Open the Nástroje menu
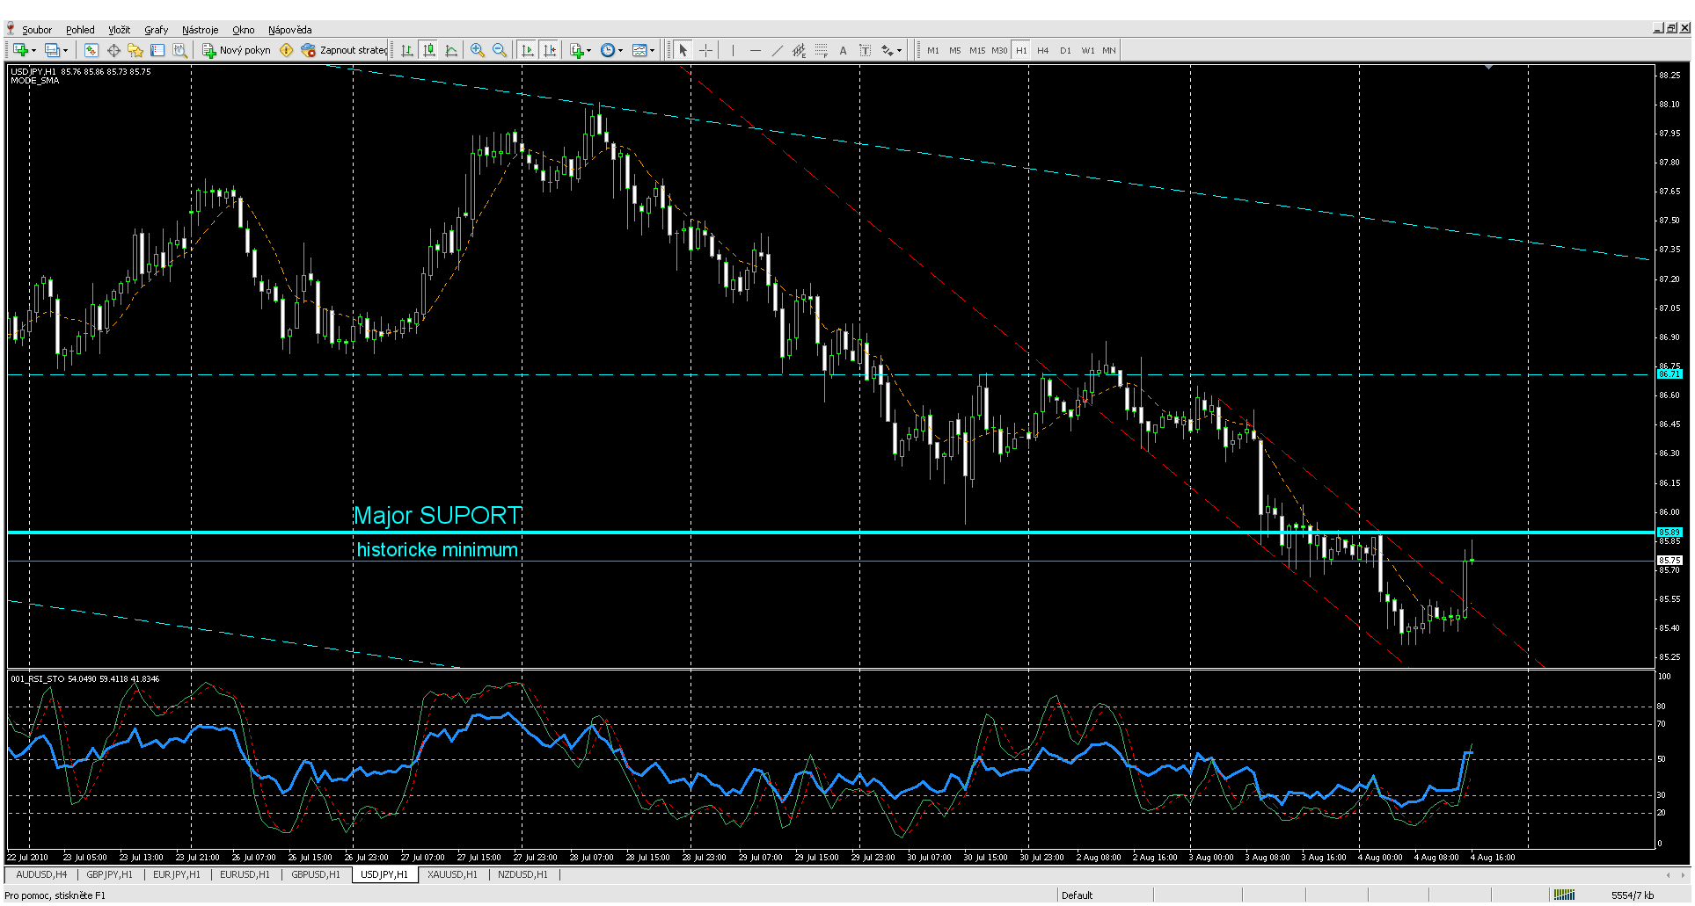1695x906 pixels. (200, 30)
